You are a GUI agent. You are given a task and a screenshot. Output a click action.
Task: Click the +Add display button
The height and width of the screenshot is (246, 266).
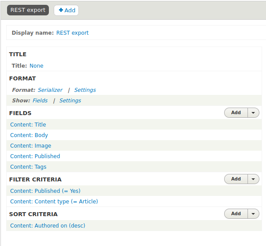66,10
